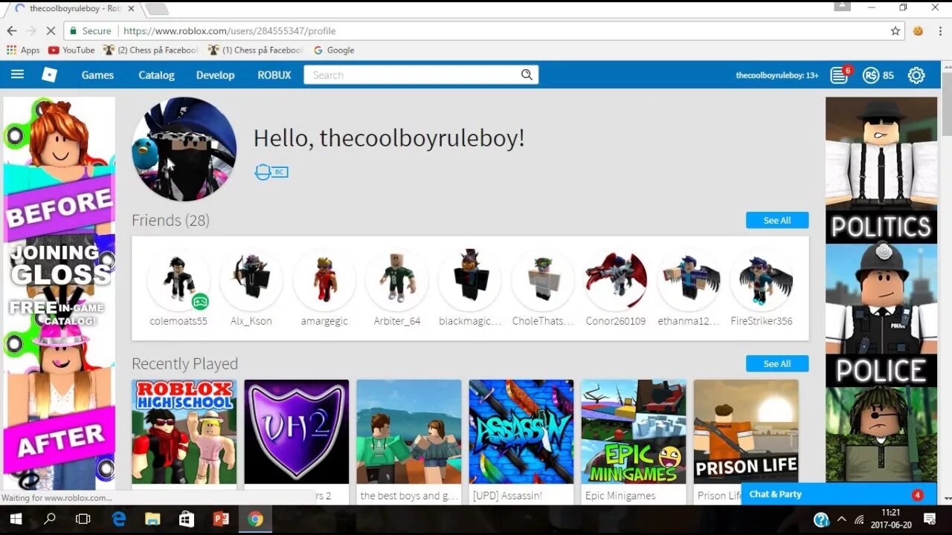
Task: Open the Apps bookmarks shortcut
Action: point(23,50)
